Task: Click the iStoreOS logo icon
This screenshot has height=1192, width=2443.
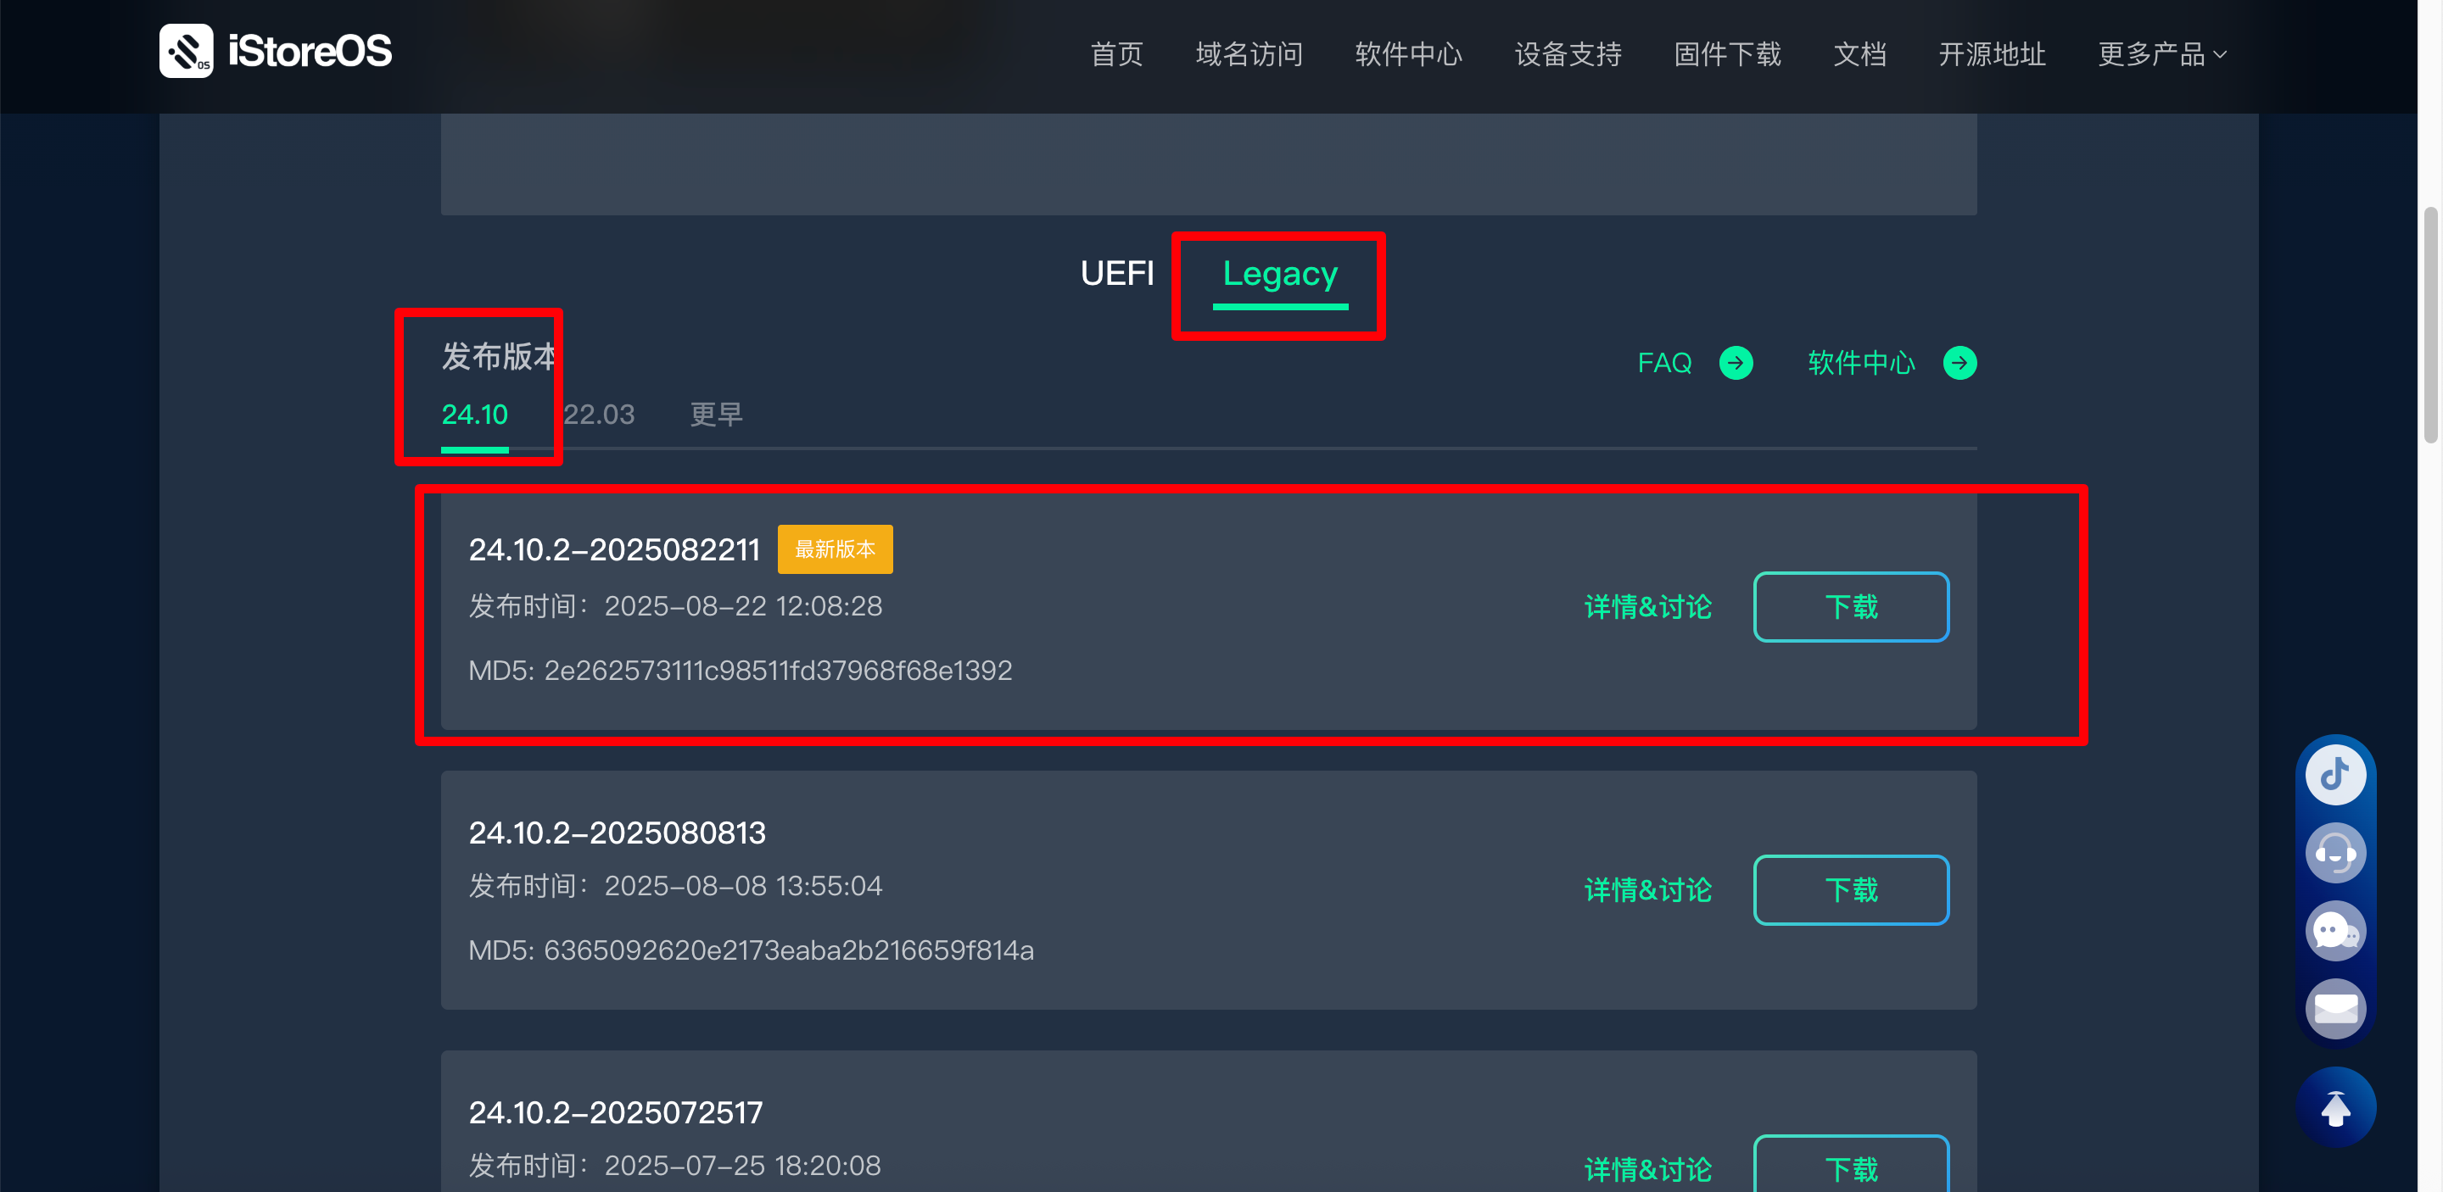Action: tap(186, 51)
